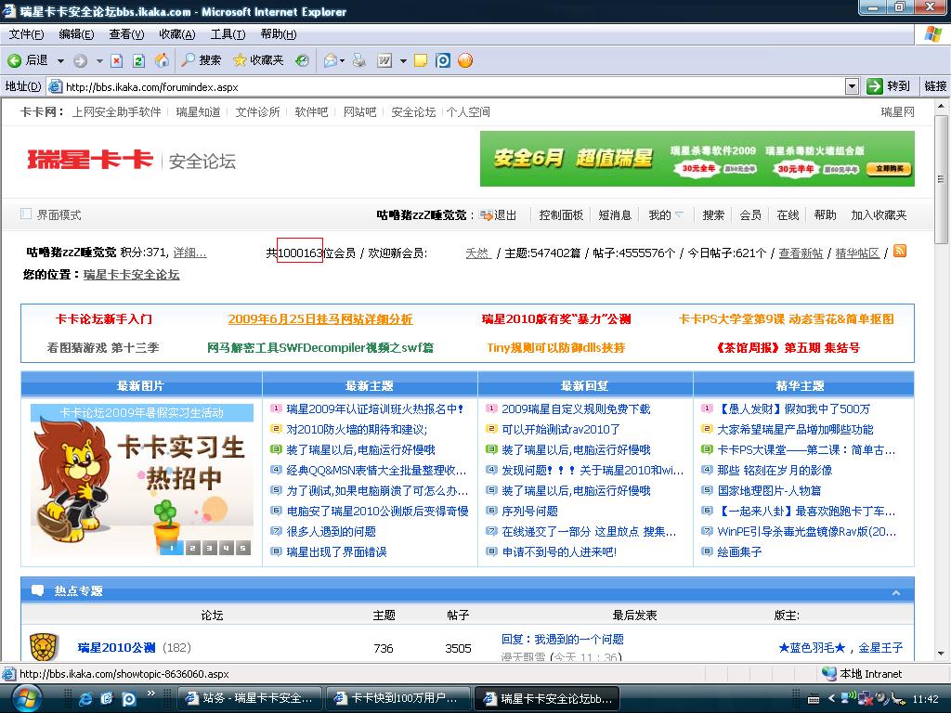This screenshot has width=951, height=713.
Task: Click the 瑞星卡卡 red logo
Action: (90, 160)
